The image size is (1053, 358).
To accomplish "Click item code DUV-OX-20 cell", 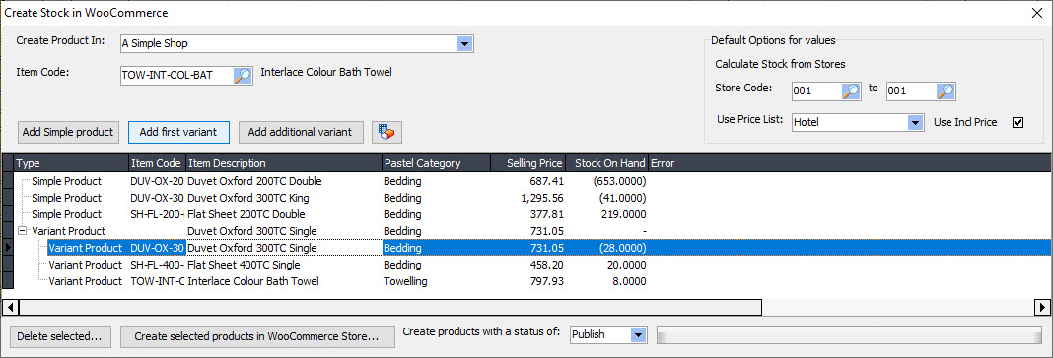I will point(157,181).
